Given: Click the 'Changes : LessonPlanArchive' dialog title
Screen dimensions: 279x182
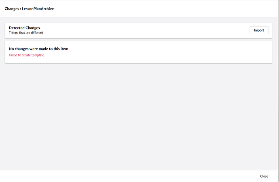Looking at the screenshot, I should pos(29,8).
